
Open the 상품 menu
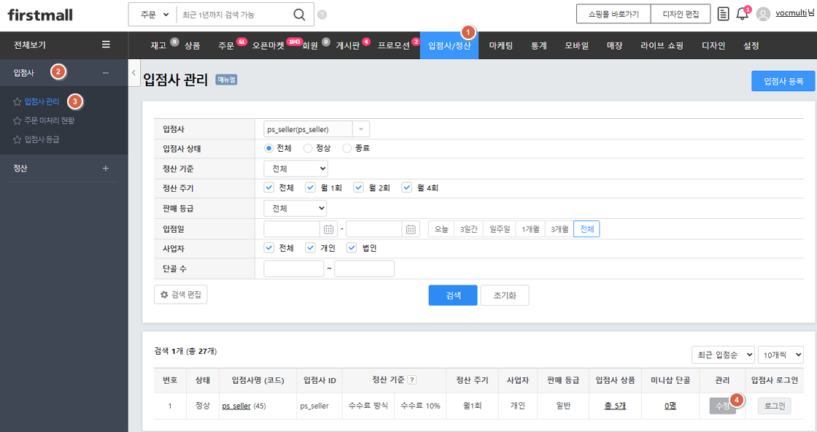[x=193, y=45]
